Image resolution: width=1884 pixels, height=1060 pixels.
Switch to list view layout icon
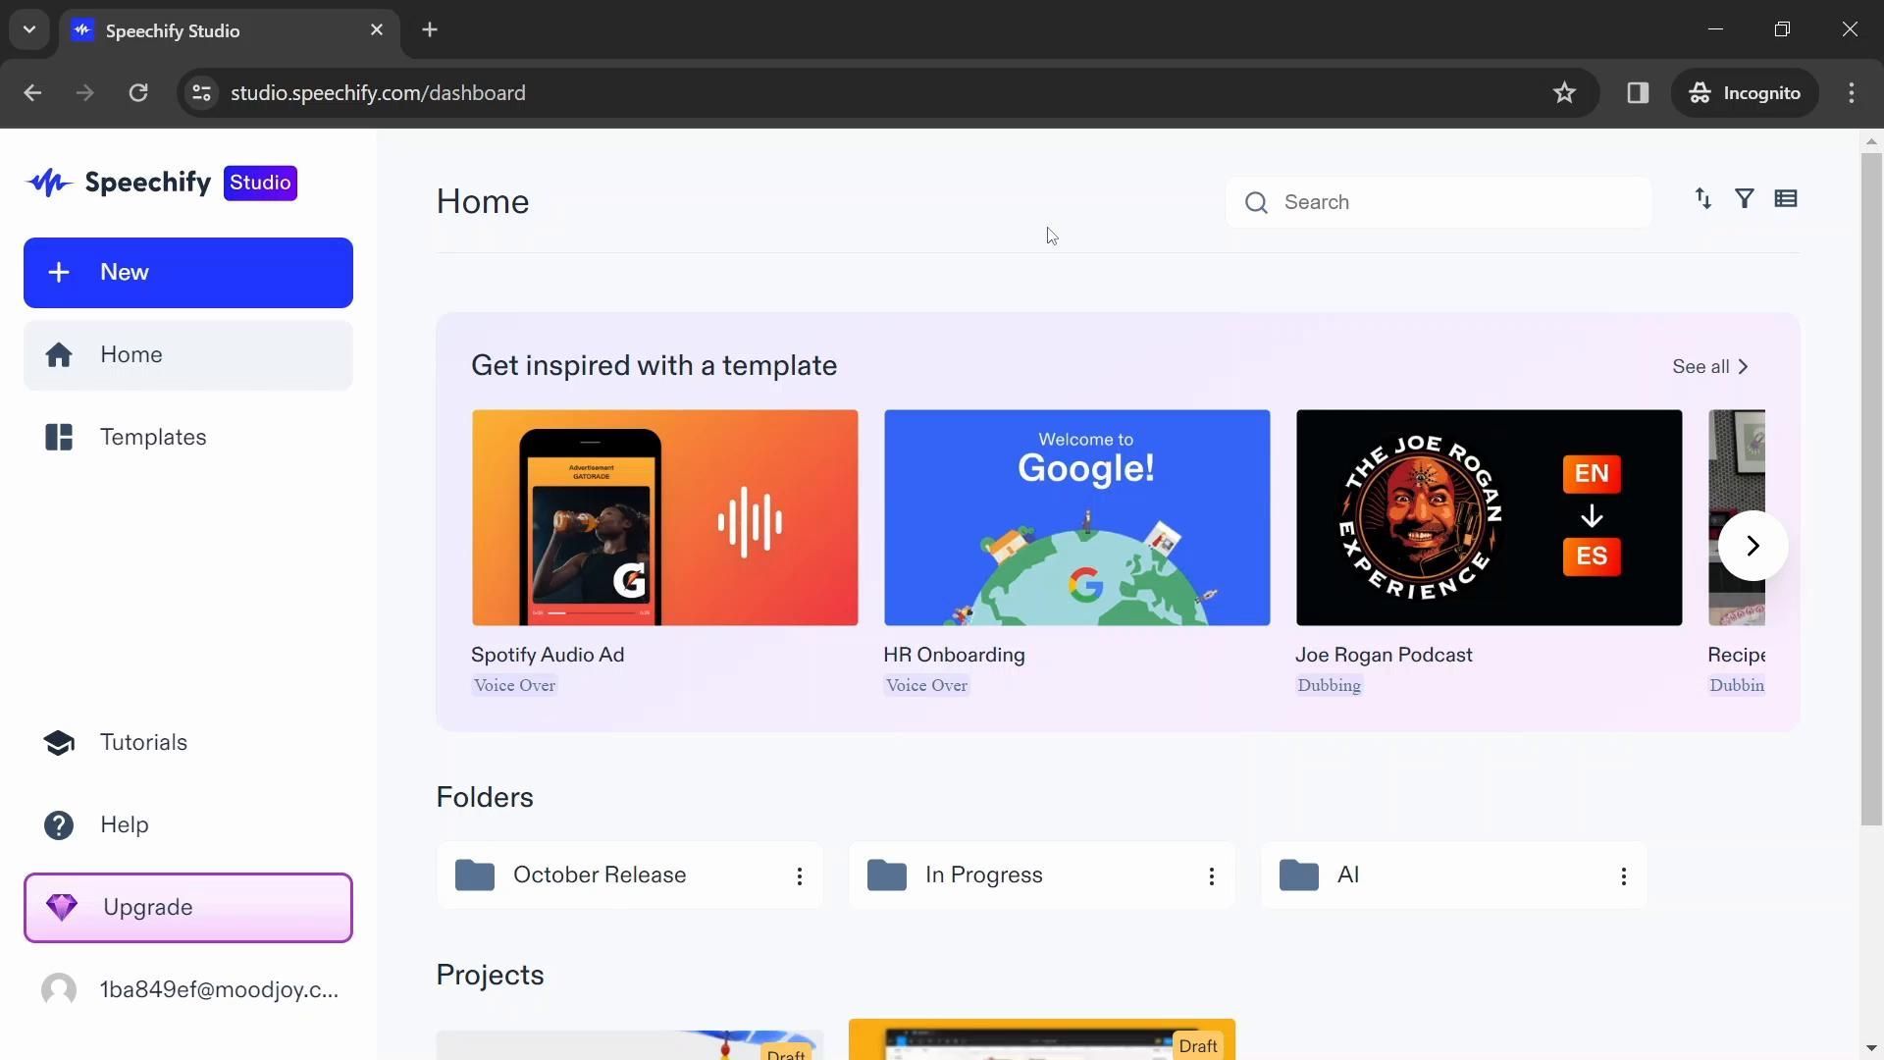pos(1786,199)
